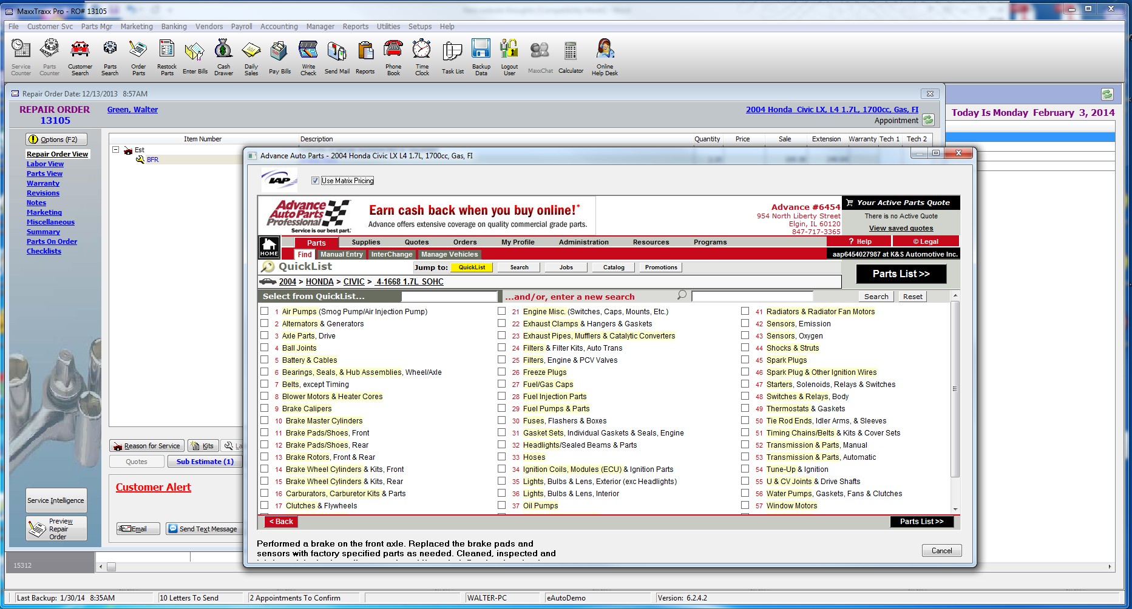Open the Sub Estimate (1) tab
1132x609 pixels.
[x=205, y=462]
